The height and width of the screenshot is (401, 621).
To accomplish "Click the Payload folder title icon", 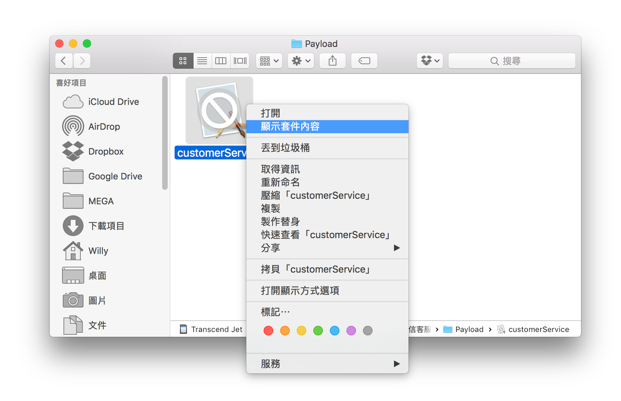I will 297,43.
